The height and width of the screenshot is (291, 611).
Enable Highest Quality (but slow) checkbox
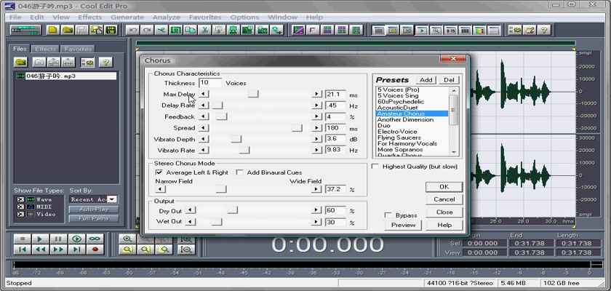point(375,167)
